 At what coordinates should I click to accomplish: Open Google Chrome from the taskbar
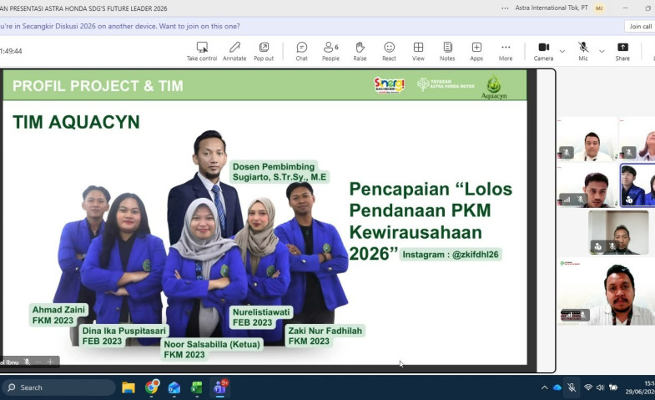(x=152, y=387)
